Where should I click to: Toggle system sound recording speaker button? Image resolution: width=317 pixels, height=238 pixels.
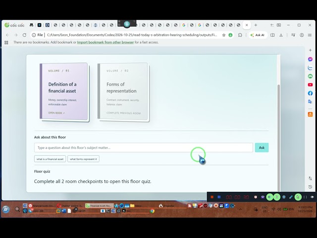point(269,197)
